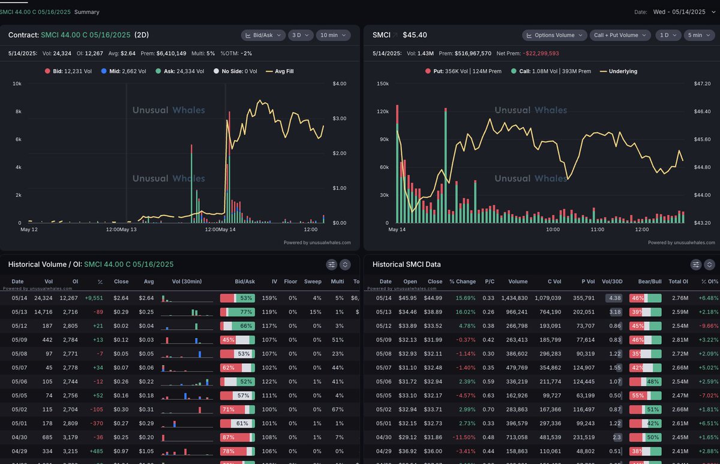Open the 10 min interval dropdown
Image resolution: width=720 pixels, height=464 pixels.
click(x=333, y=35)
